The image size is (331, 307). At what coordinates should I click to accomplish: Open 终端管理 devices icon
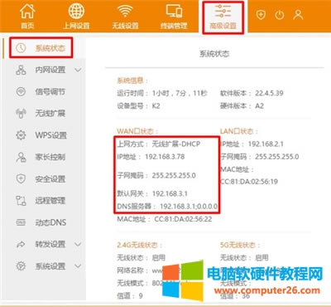pyautogui.click(x=174, y=11)
